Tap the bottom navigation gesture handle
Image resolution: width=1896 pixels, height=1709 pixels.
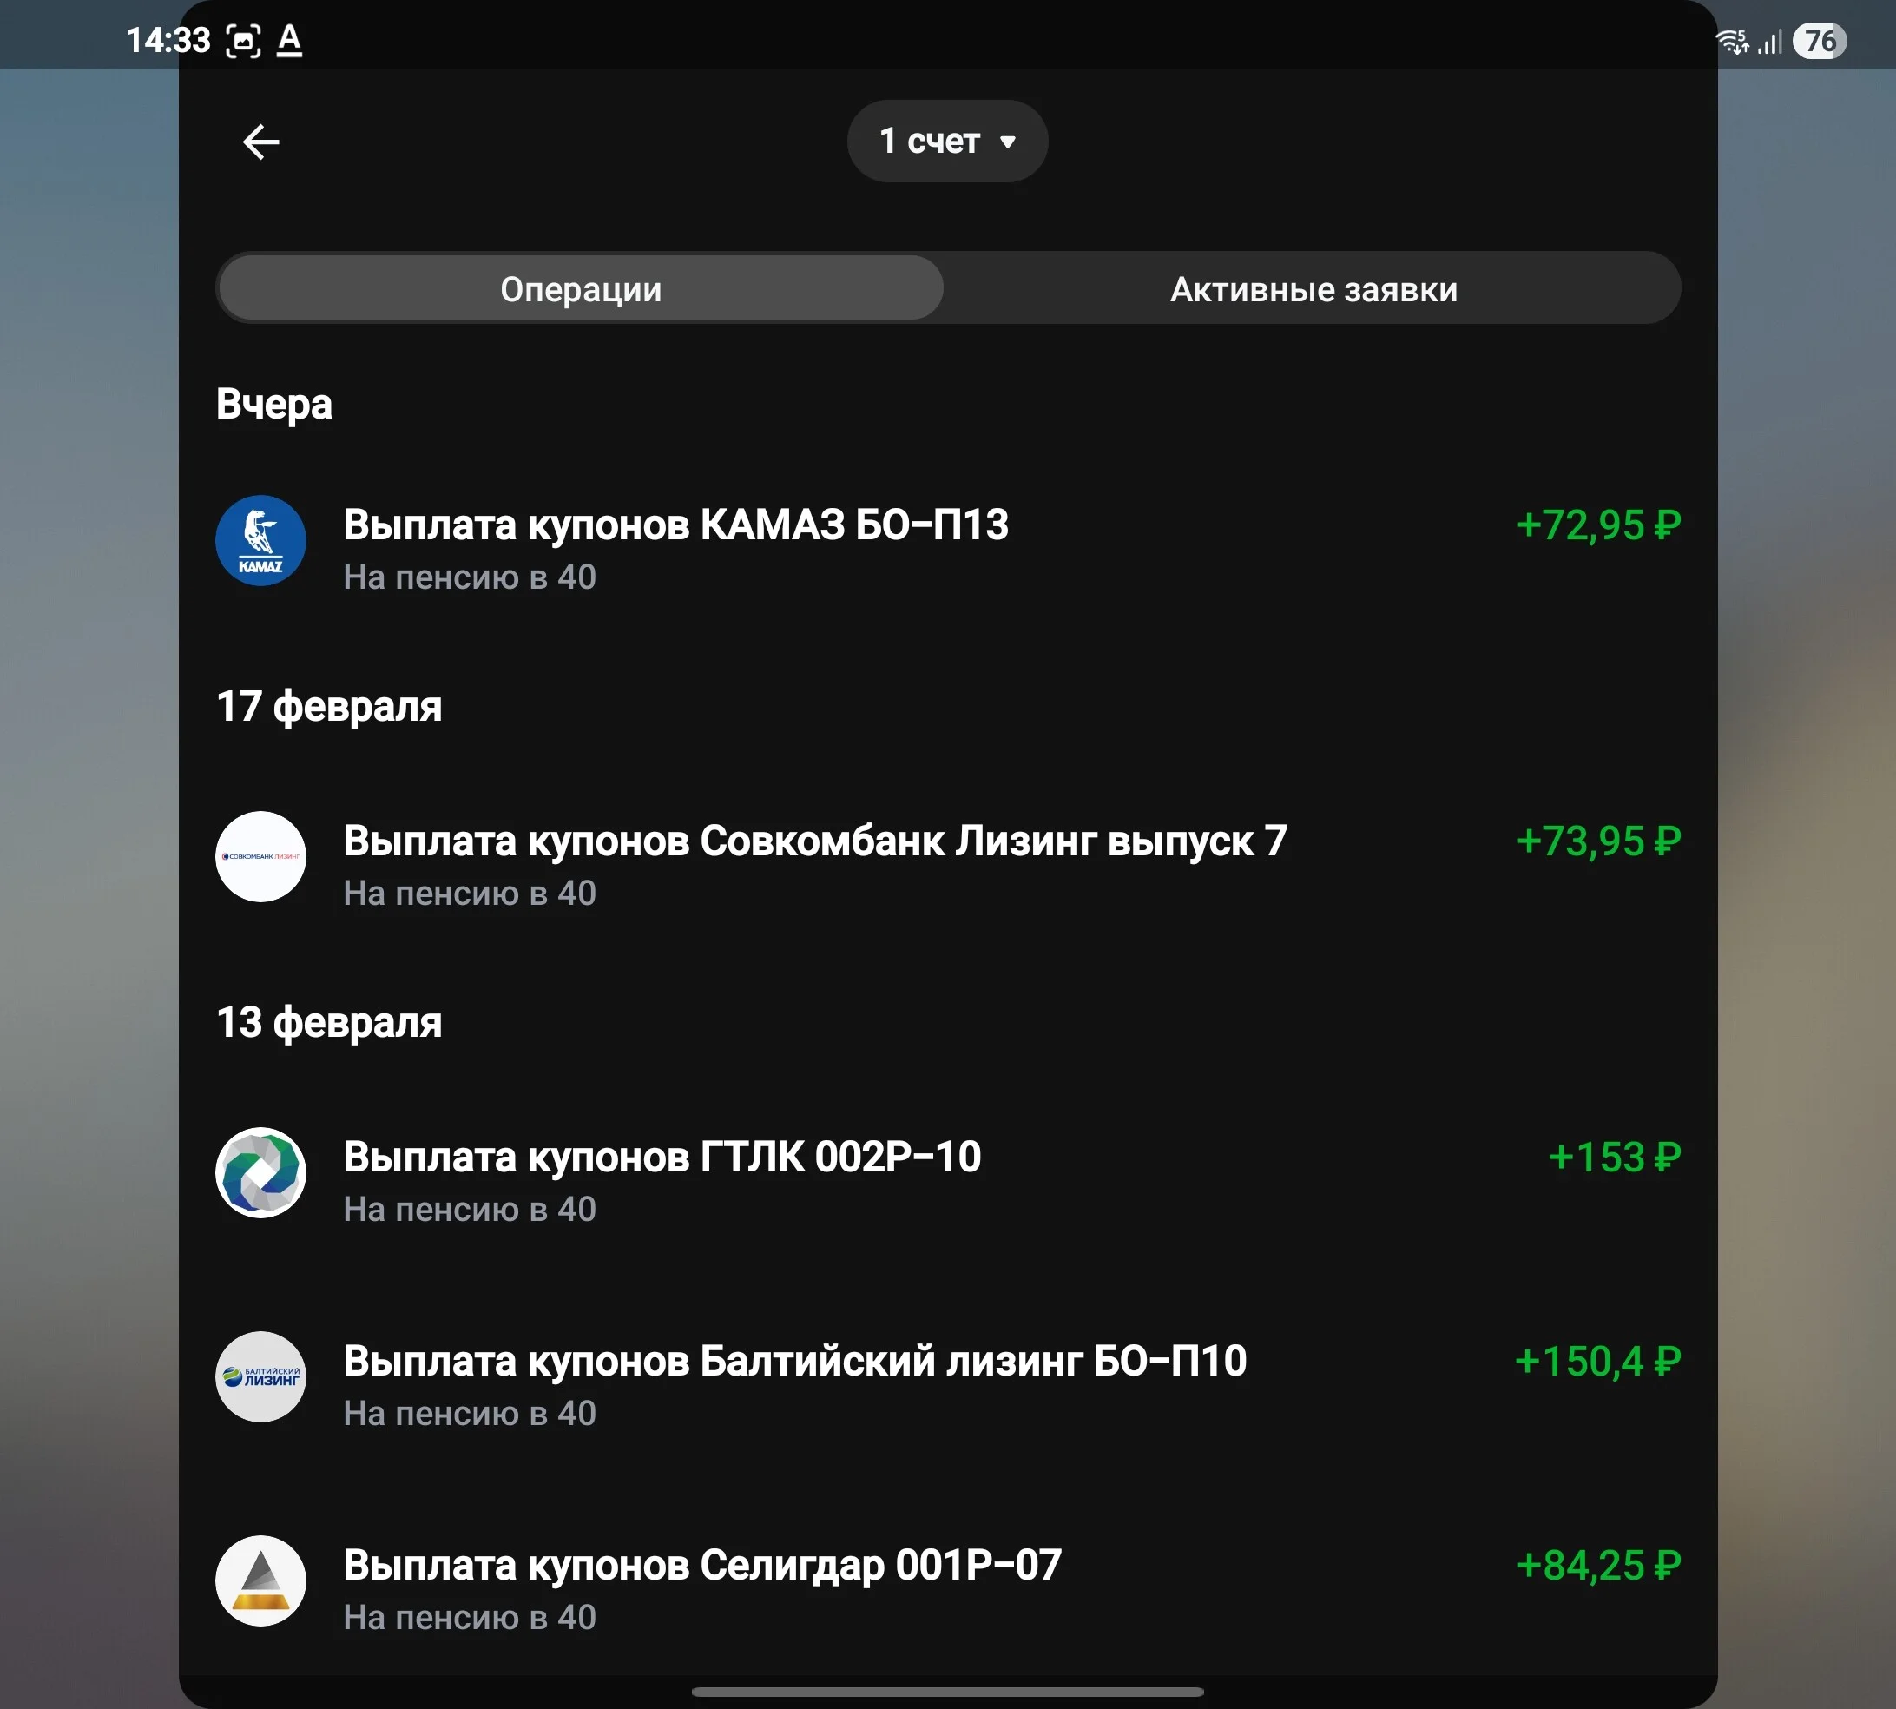pyautogui.click(x=948, y=1693)
